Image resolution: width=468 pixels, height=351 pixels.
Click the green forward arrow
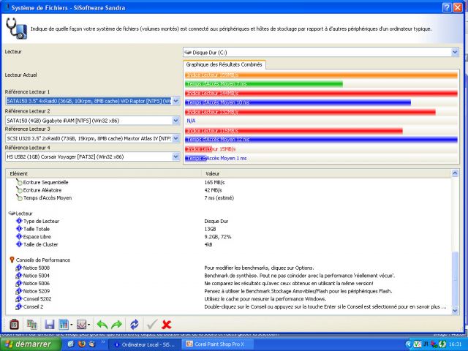(x=117, y=324)
